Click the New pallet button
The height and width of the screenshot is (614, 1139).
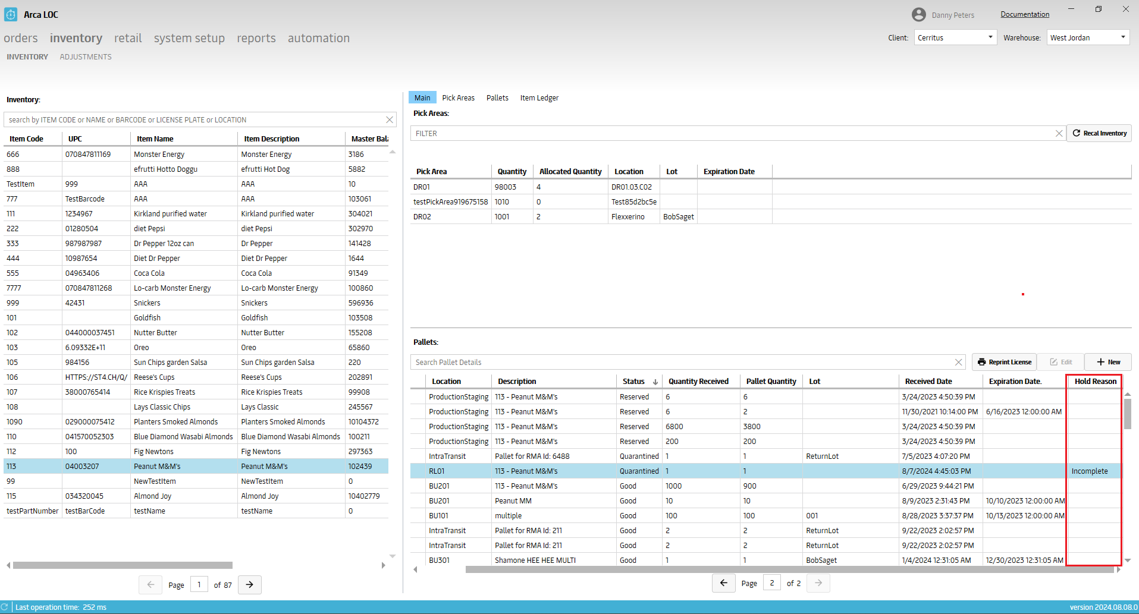coord(1108,362)
